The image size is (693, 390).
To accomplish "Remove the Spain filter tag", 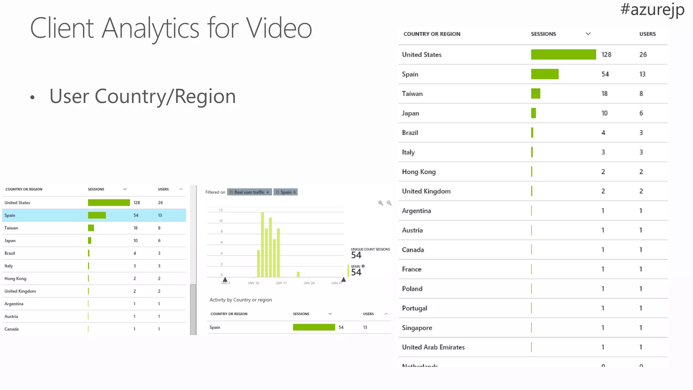I will (295, 192).
